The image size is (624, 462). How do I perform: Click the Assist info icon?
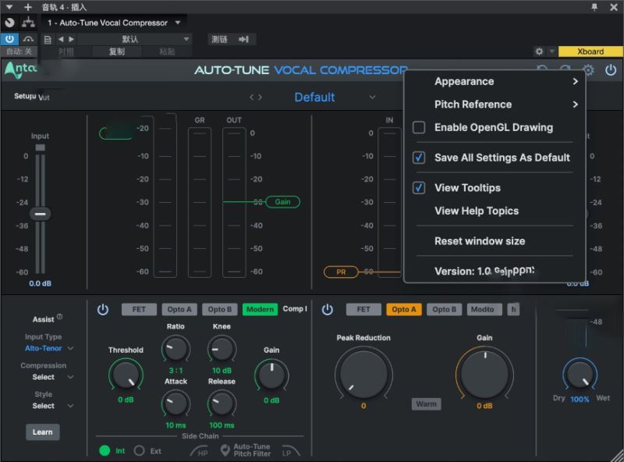coord(59,317)
